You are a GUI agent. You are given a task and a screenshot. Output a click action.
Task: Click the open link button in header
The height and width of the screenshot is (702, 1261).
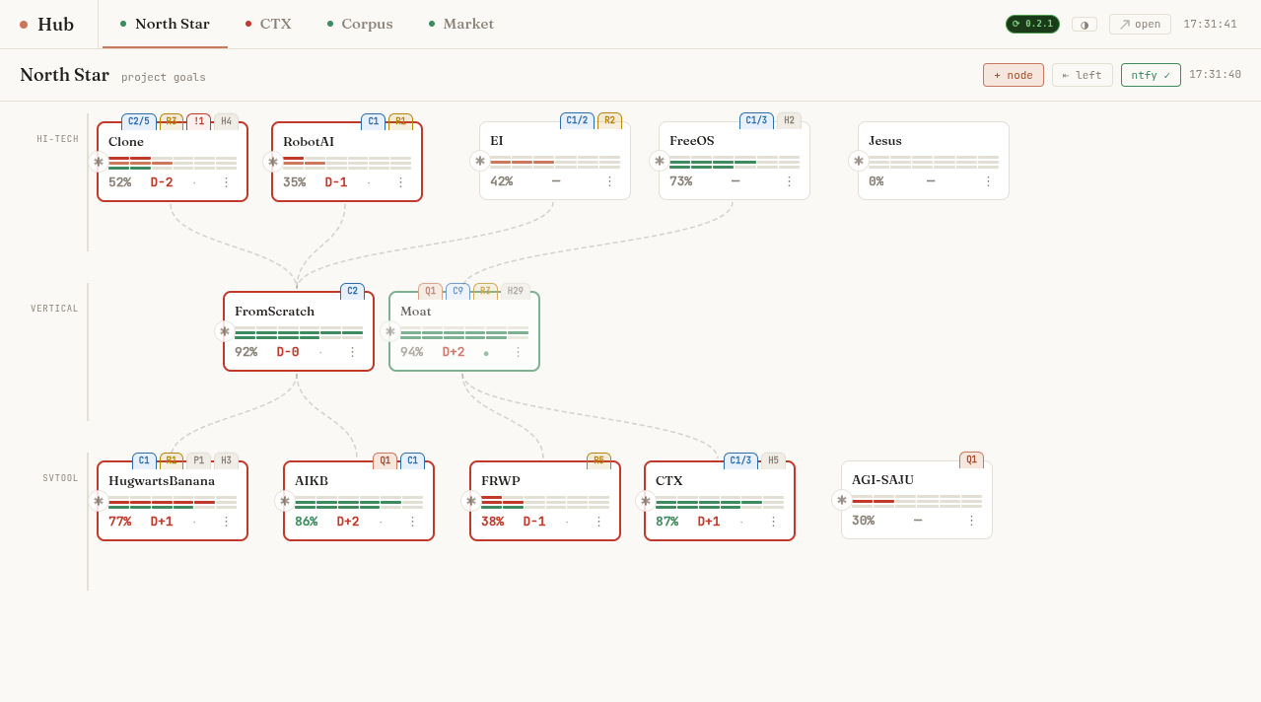click(x=1140, y=24)
